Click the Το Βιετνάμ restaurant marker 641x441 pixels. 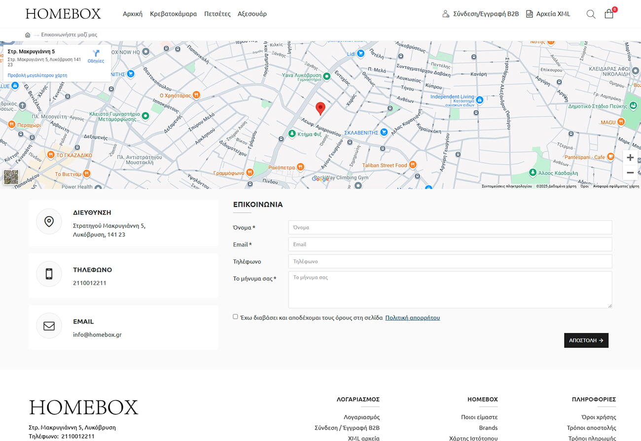tap(86, 174)
